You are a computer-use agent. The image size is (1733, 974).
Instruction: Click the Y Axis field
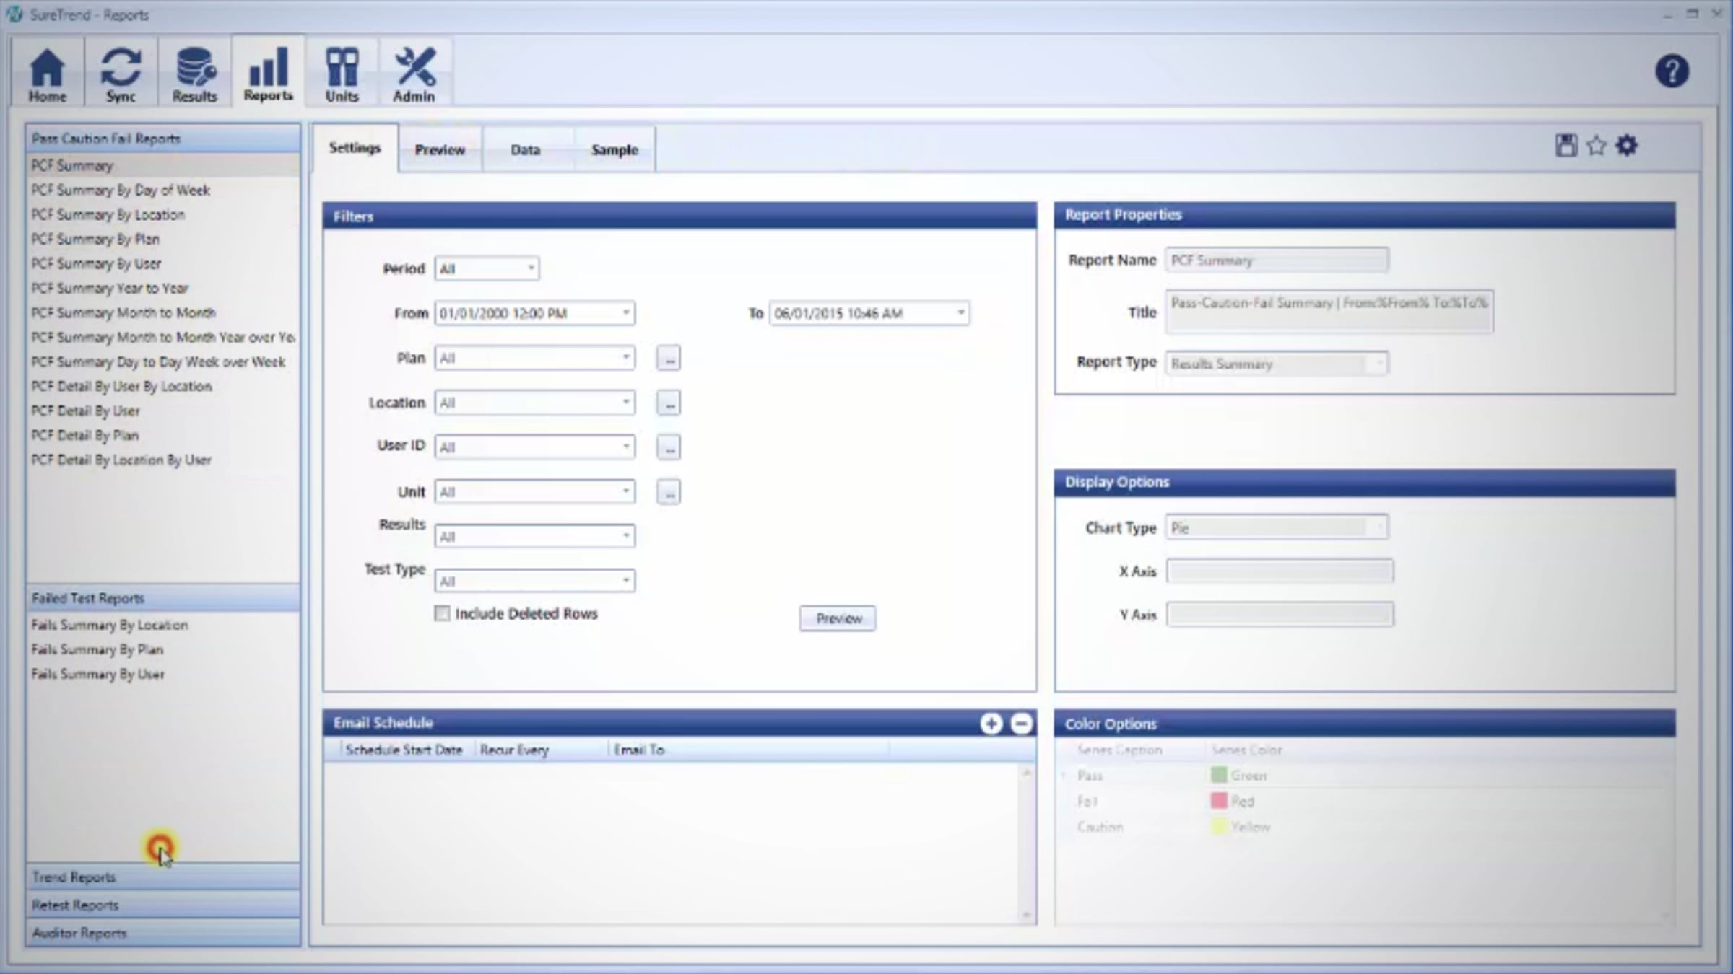point(1280,615)
